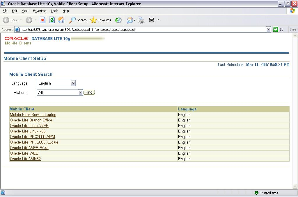Open Oracle Lite Linux x86 link
Image resolution: width=298 pixels, height=197 pixels.
[28, 131]
